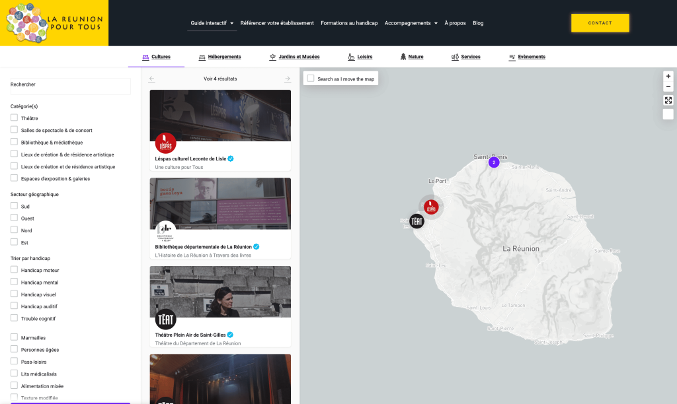Switch to the Hébergements tab

pyautogui.click(x=219, y=57)
